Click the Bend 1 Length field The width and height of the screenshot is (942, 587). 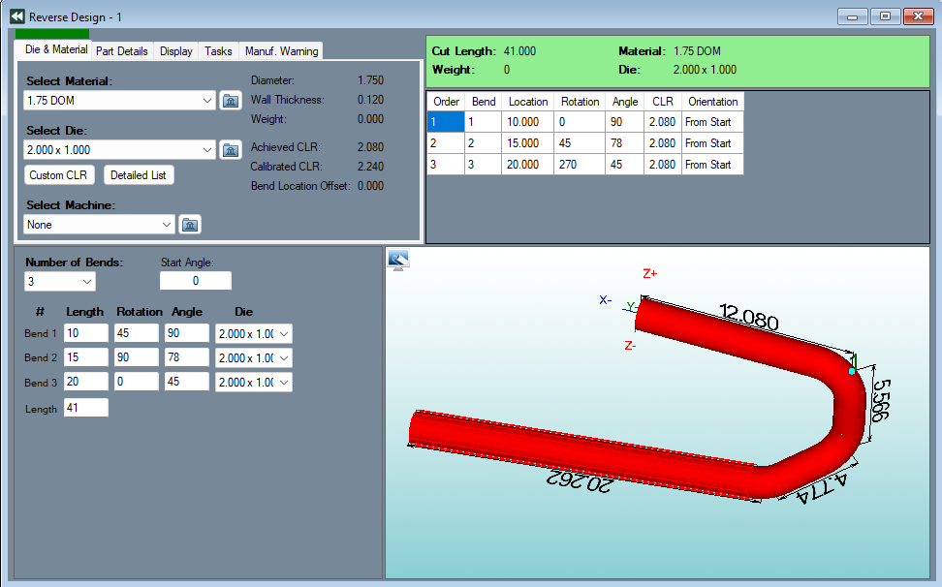86,333
